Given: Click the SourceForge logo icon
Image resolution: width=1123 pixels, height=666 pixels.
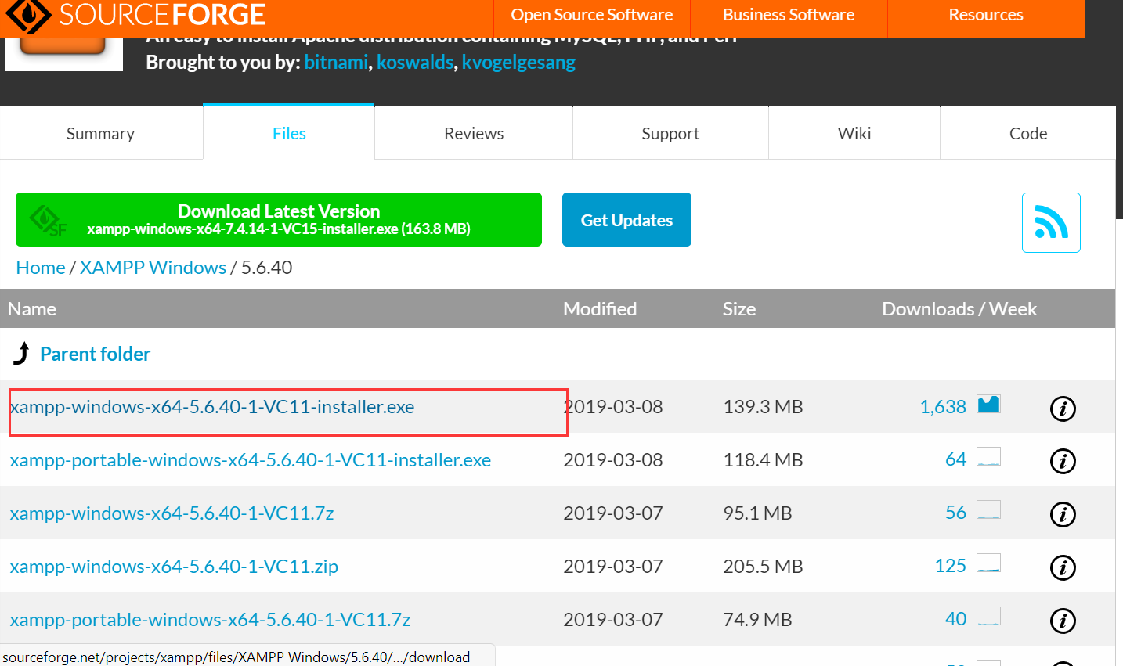Looking at the screenshot, I should tap(29, 14).
